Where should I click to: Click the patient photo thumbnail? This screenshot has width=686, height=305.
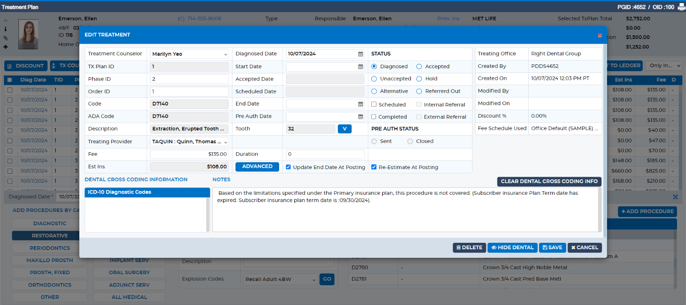click(x=28, y=34)
